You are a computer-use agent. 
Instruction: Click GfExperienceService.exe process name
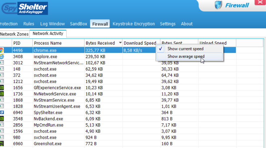(57, 88)
